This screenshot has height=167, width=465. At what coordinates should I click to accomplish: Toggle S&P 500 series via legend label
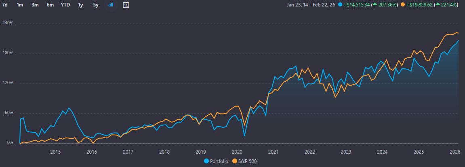point(247,161)
